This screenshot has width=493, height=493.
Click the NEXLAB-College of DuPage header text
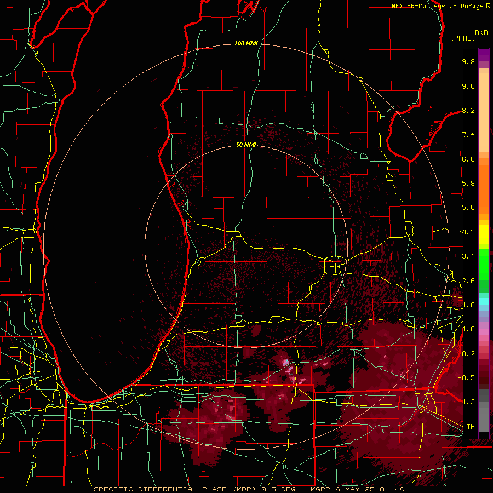tap(437, 6)
